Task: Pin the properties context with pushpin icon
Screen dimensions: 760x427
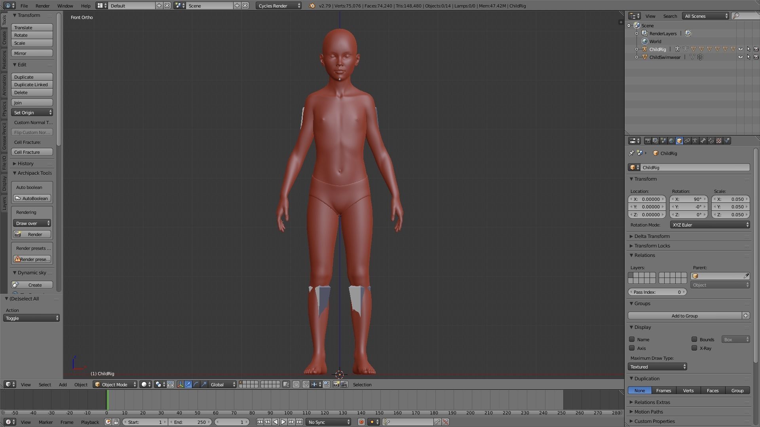Action: click(631, 153)
